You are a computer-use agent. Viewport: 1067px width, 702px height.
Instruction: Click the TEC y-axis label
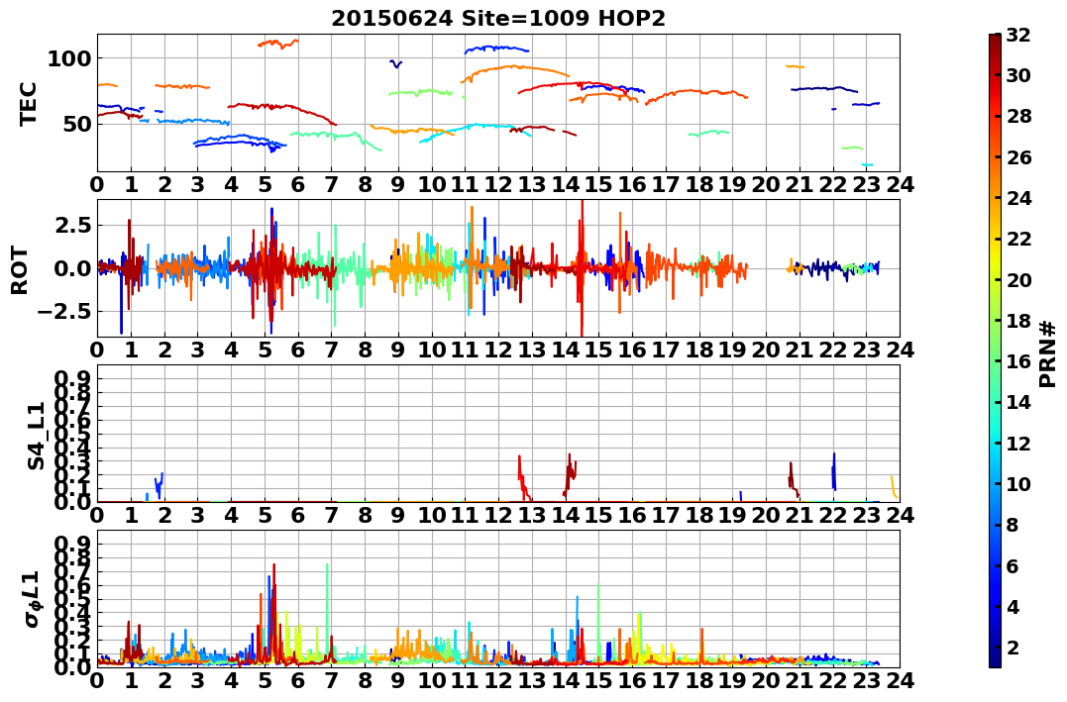28,104
